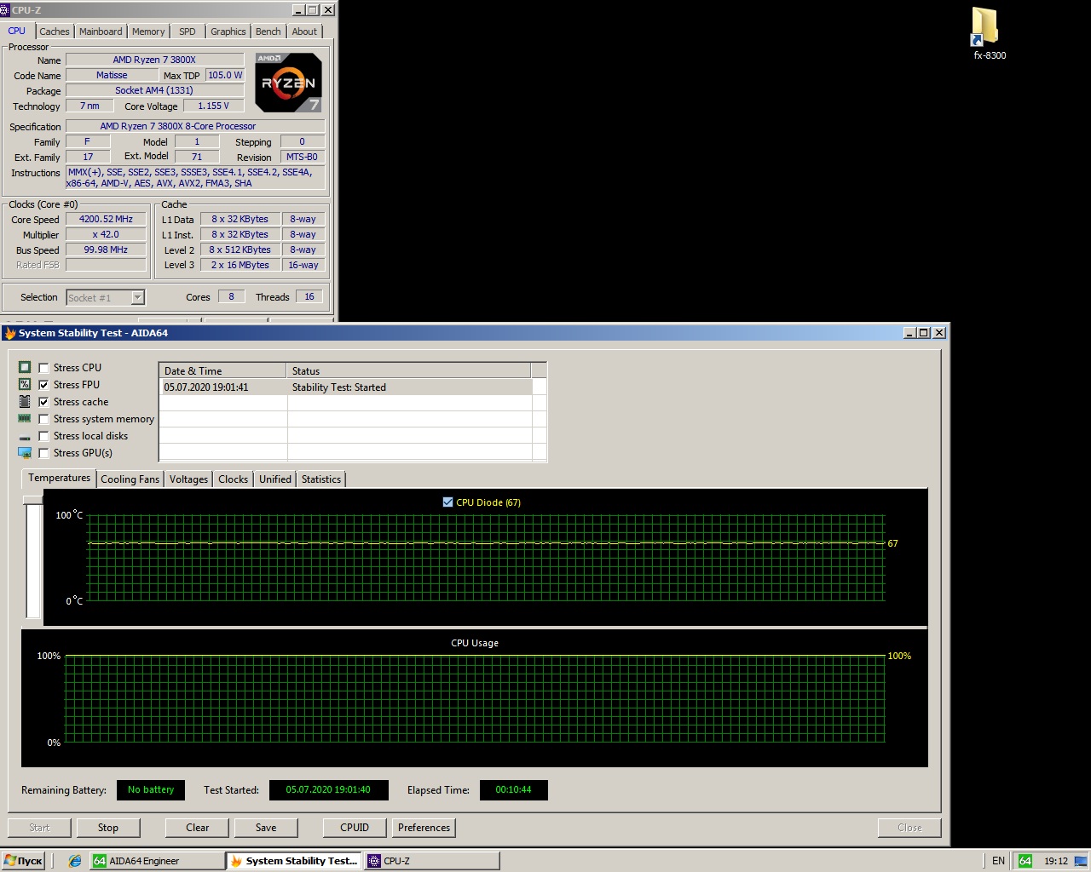Image resolution: width=1091 pixels, height=872 pixels.
Task: Click the Close button at bottom right
Action: [909, 828]
